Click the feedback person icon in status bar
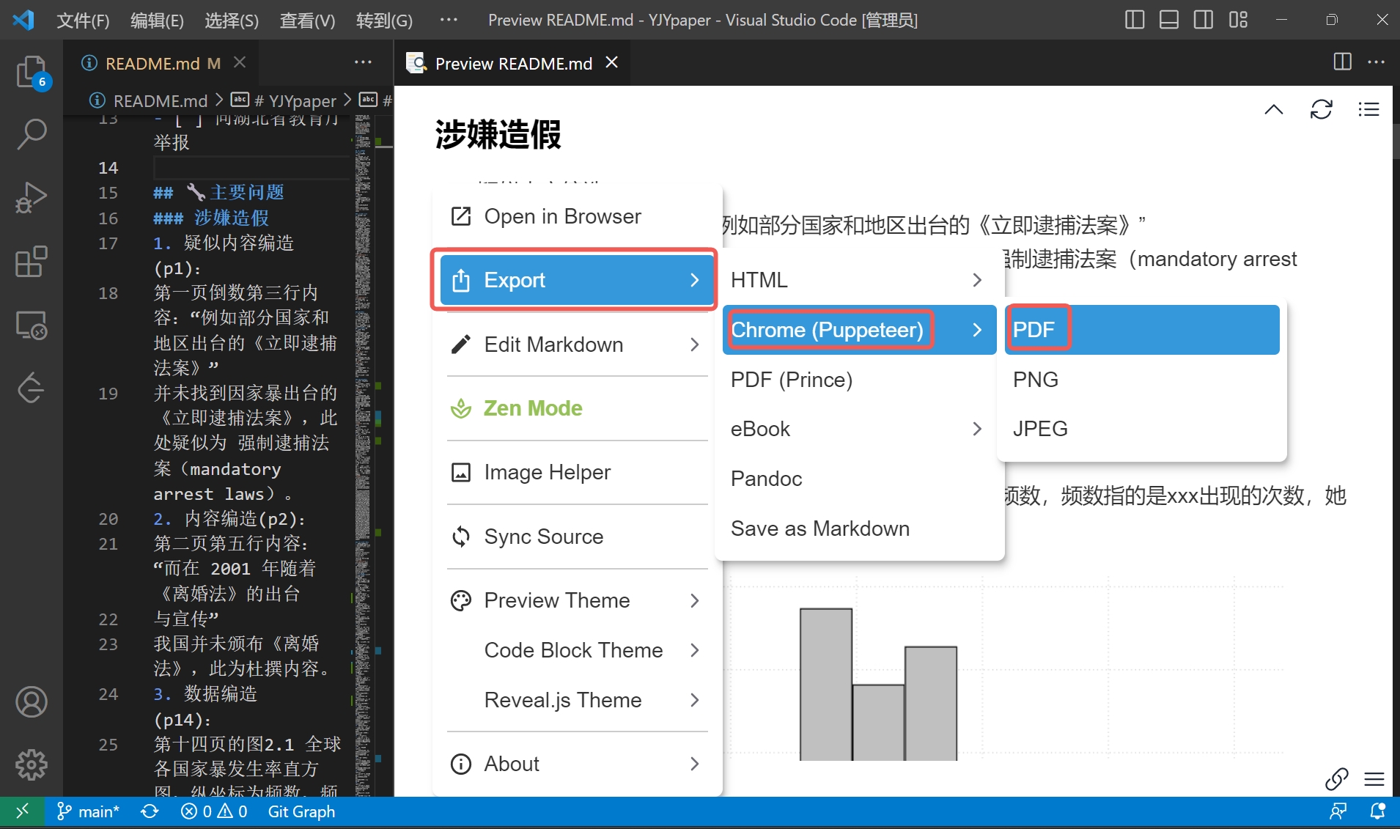The image size is (1400, 829). 1338,811
